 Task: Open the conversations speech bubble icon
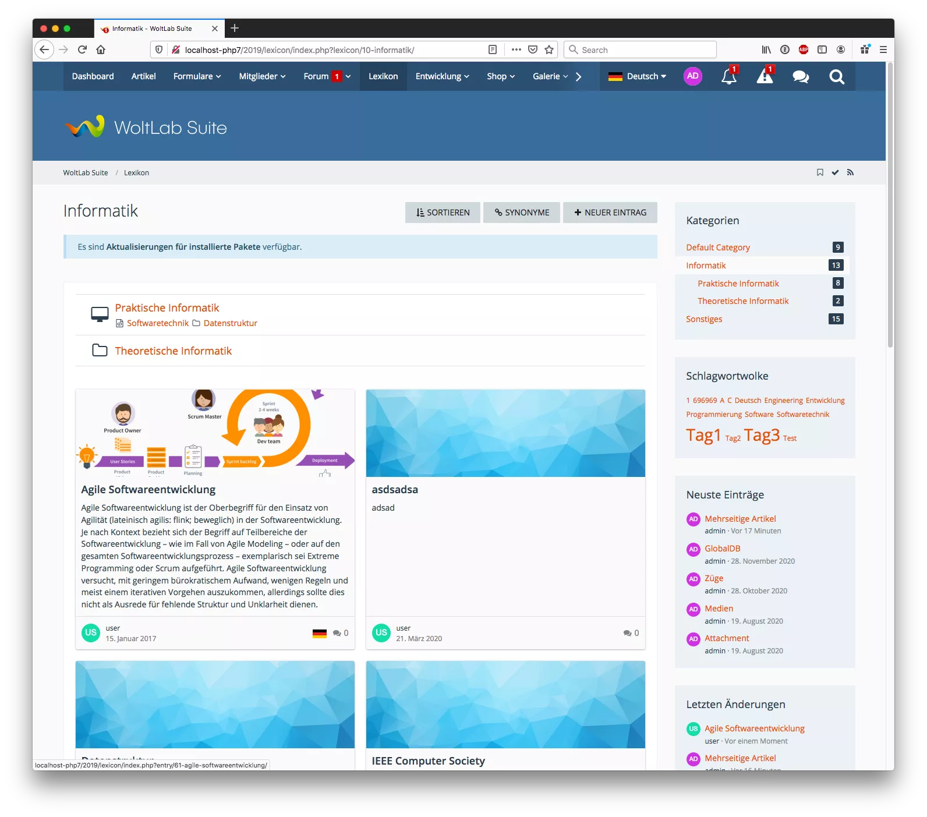coord(801,76)
